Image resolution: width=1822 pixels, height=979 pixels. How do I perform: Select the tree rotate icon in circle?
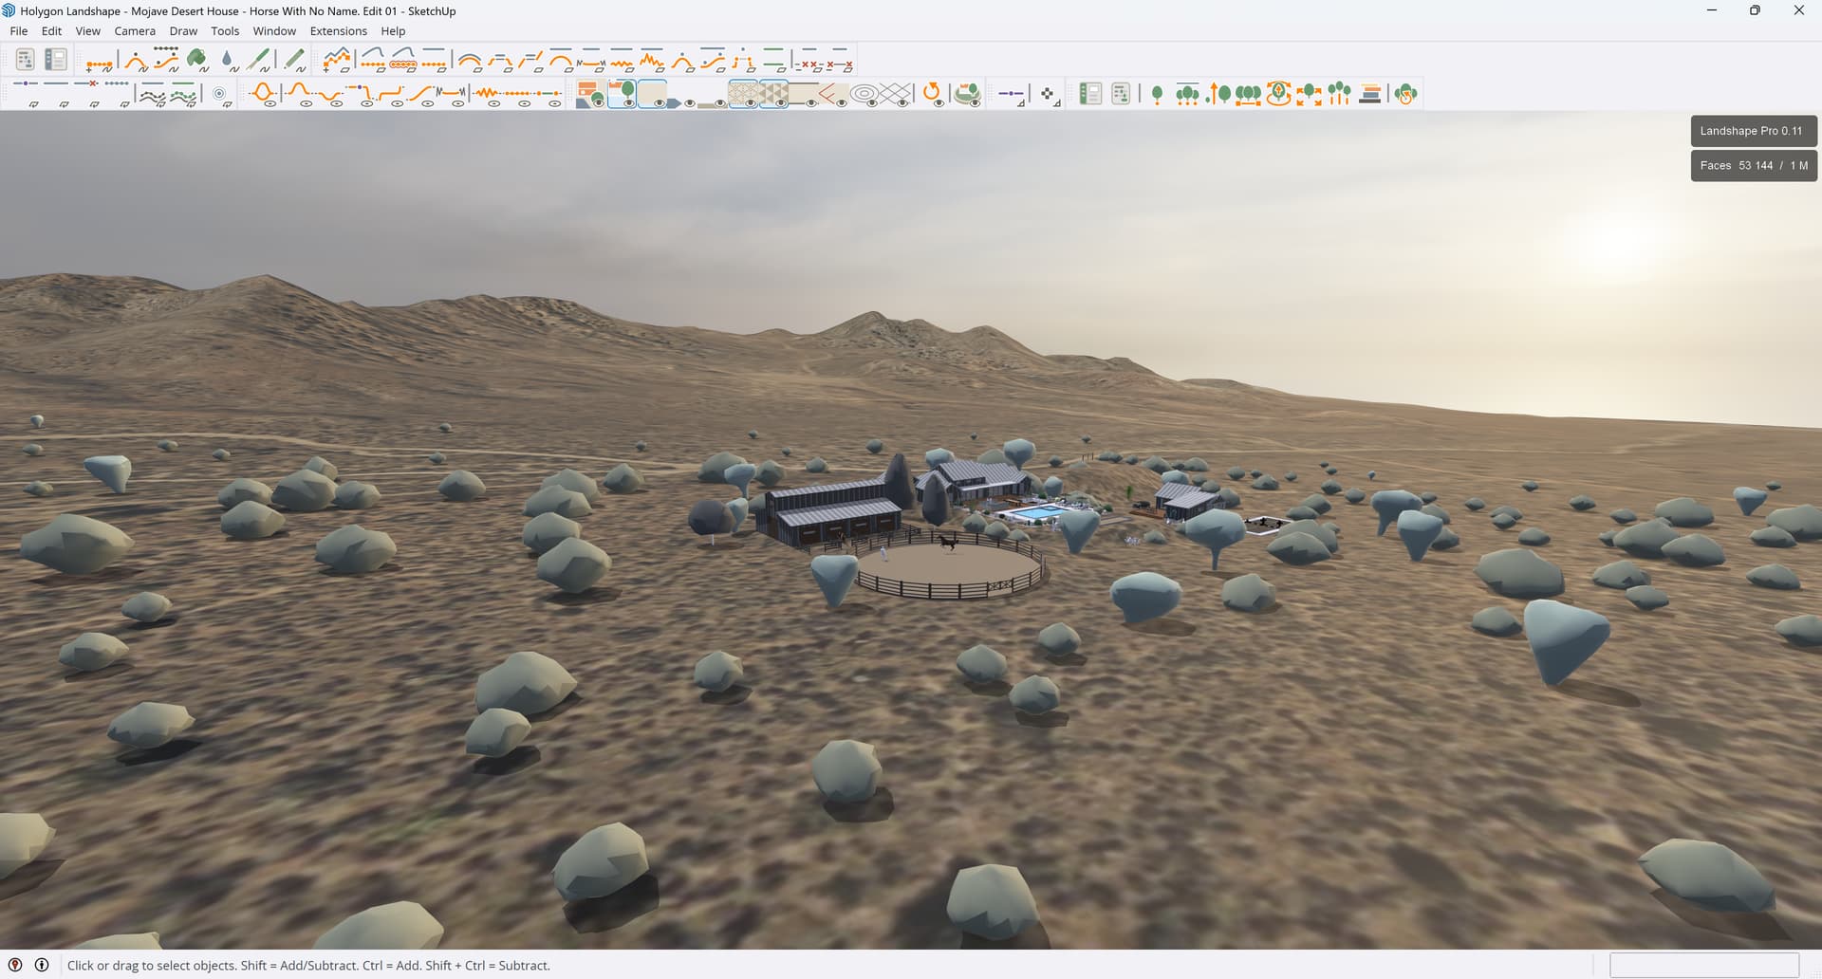(x=1278, y=93)
